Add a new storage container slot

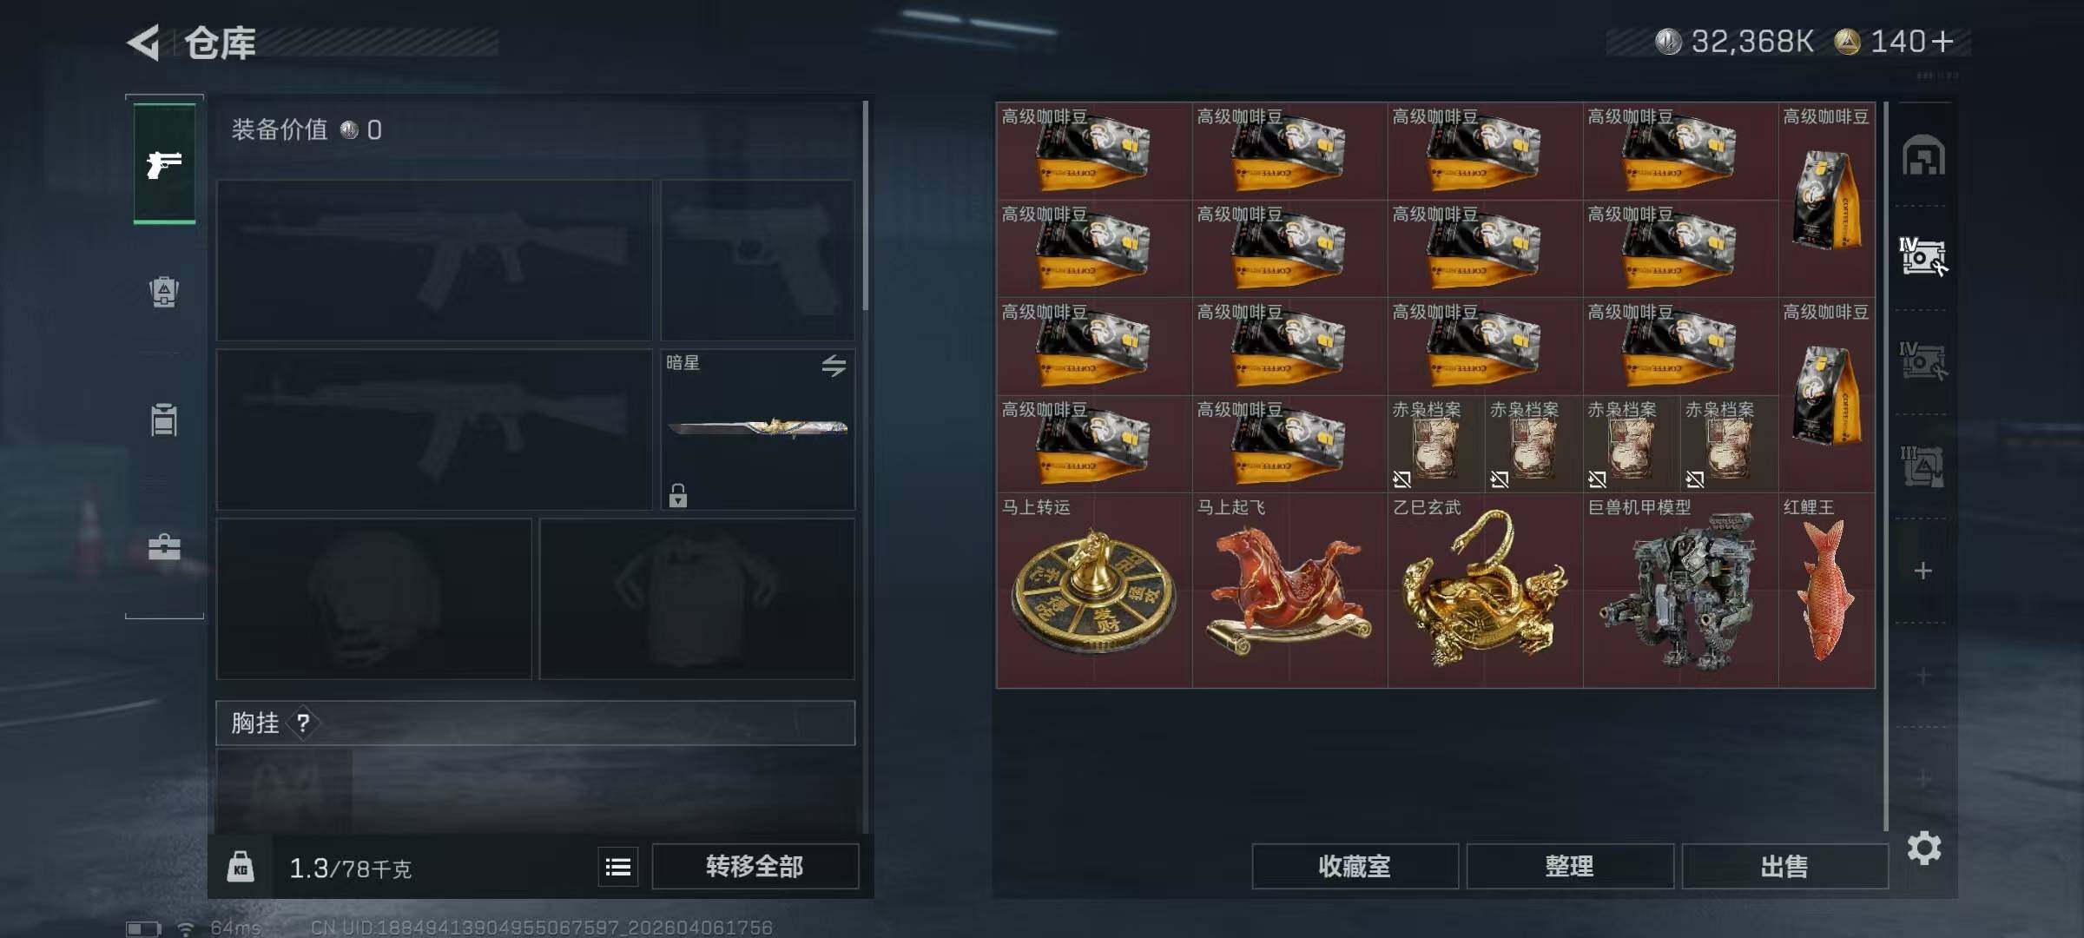[1923, 571]
